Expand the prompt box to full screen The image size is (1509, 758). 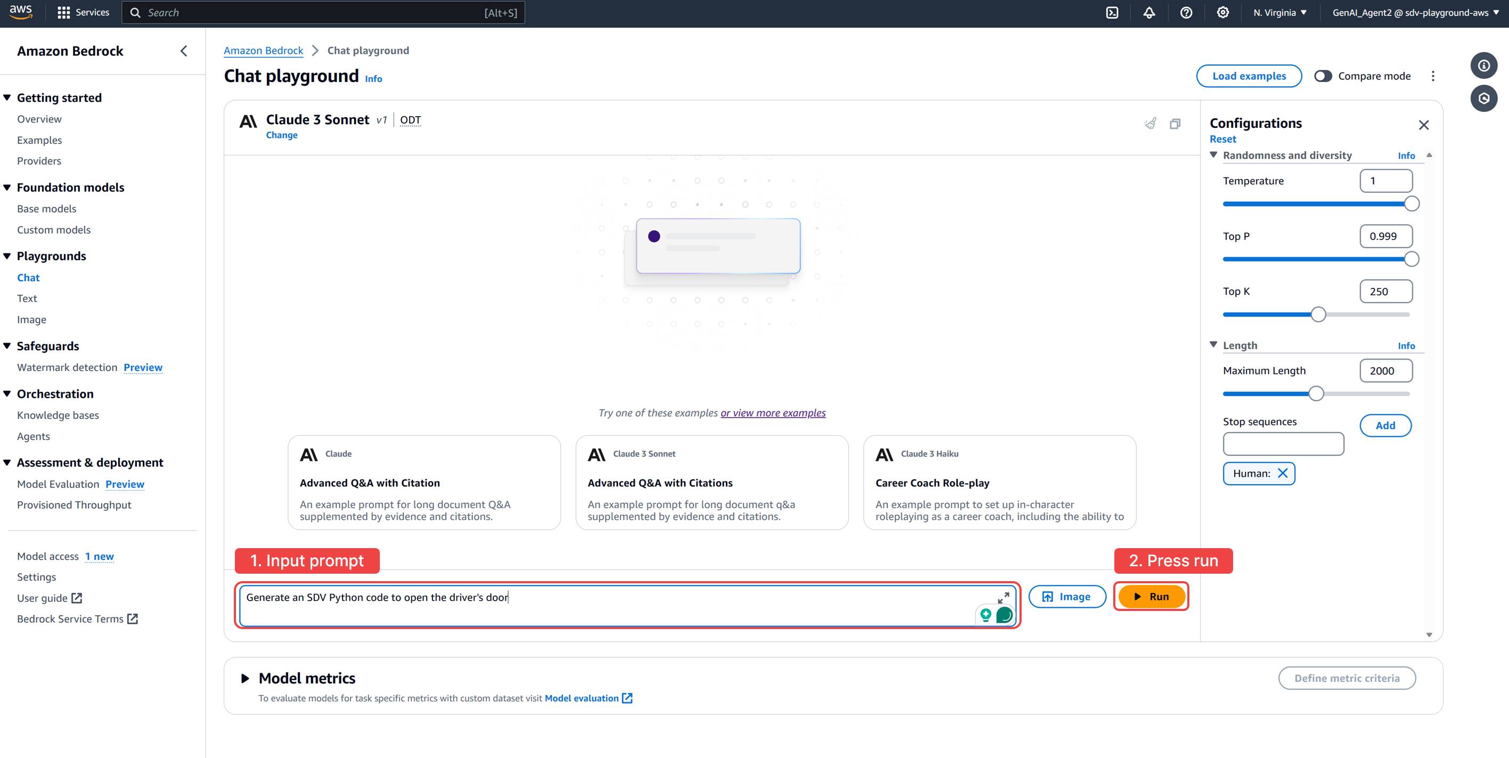point(1003,598)
